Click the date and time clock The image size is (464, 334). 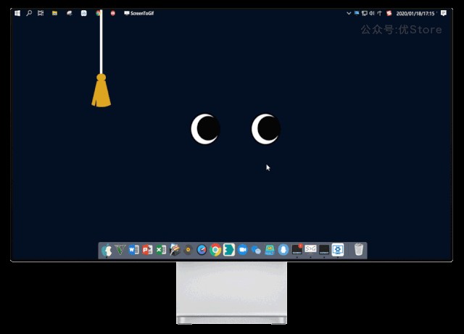(x=415, y=13)
